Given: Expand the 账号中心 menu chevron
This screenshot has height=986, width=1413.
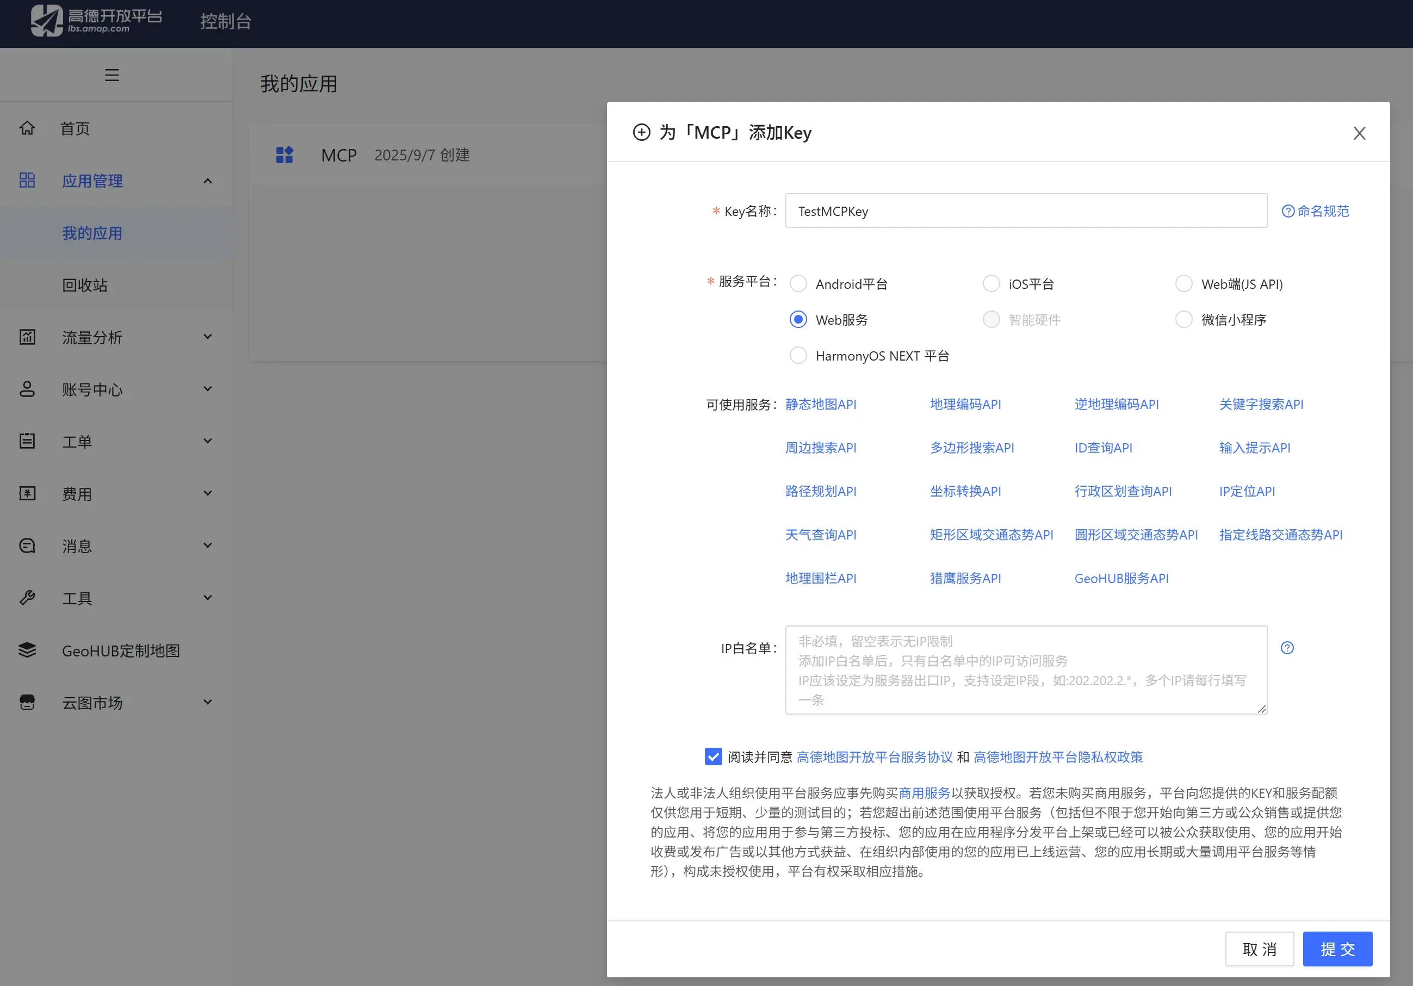Looking at the screenshot, I should 208,389.
